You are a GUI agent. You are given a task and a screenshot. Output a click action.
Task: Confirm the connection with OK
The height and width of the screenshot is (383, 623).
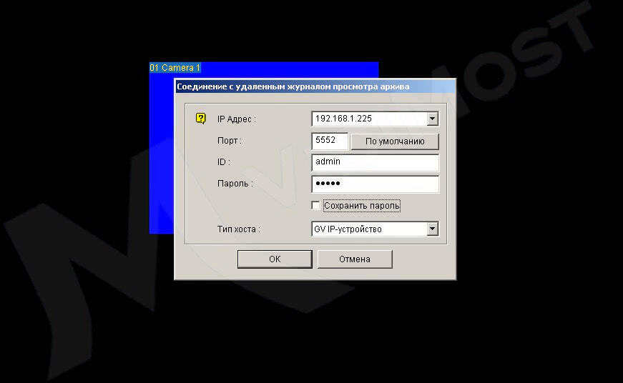point(275,259)
